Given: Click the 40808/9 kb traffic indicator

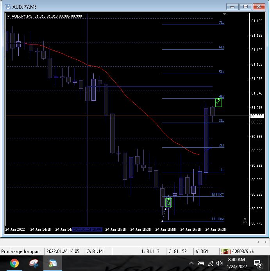Looking at the screenshot, I should [243, 251].
